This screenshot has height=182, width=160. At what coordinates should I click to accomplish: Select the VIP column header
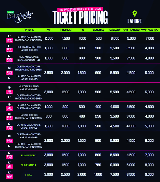[x=49, y=30]
